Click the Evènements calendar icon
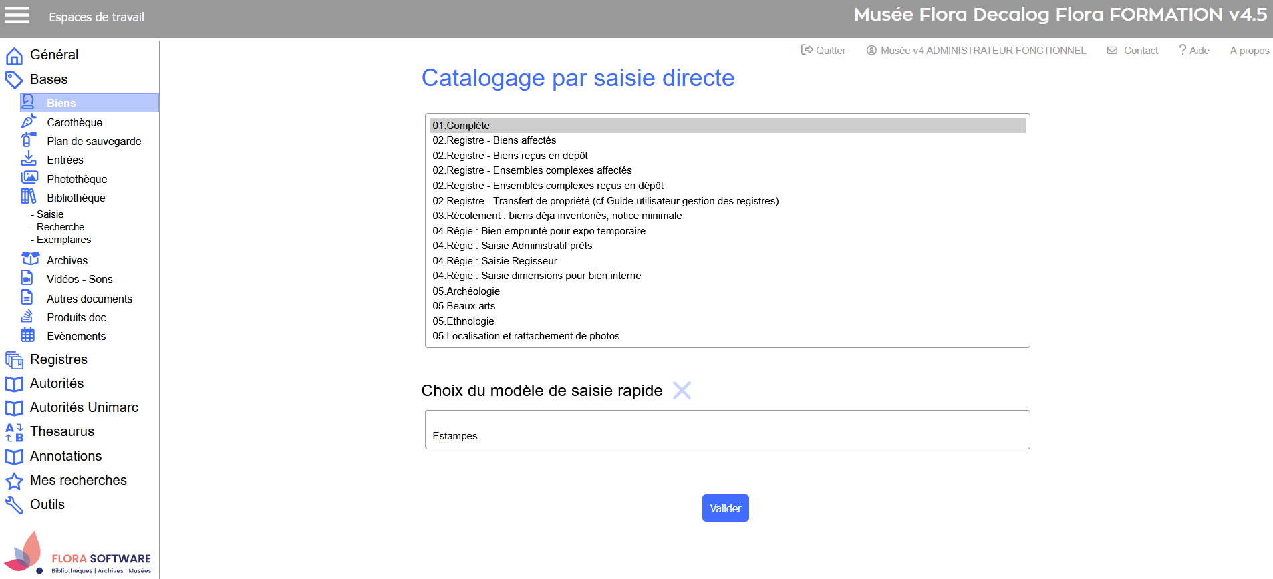 pos(28,335)
